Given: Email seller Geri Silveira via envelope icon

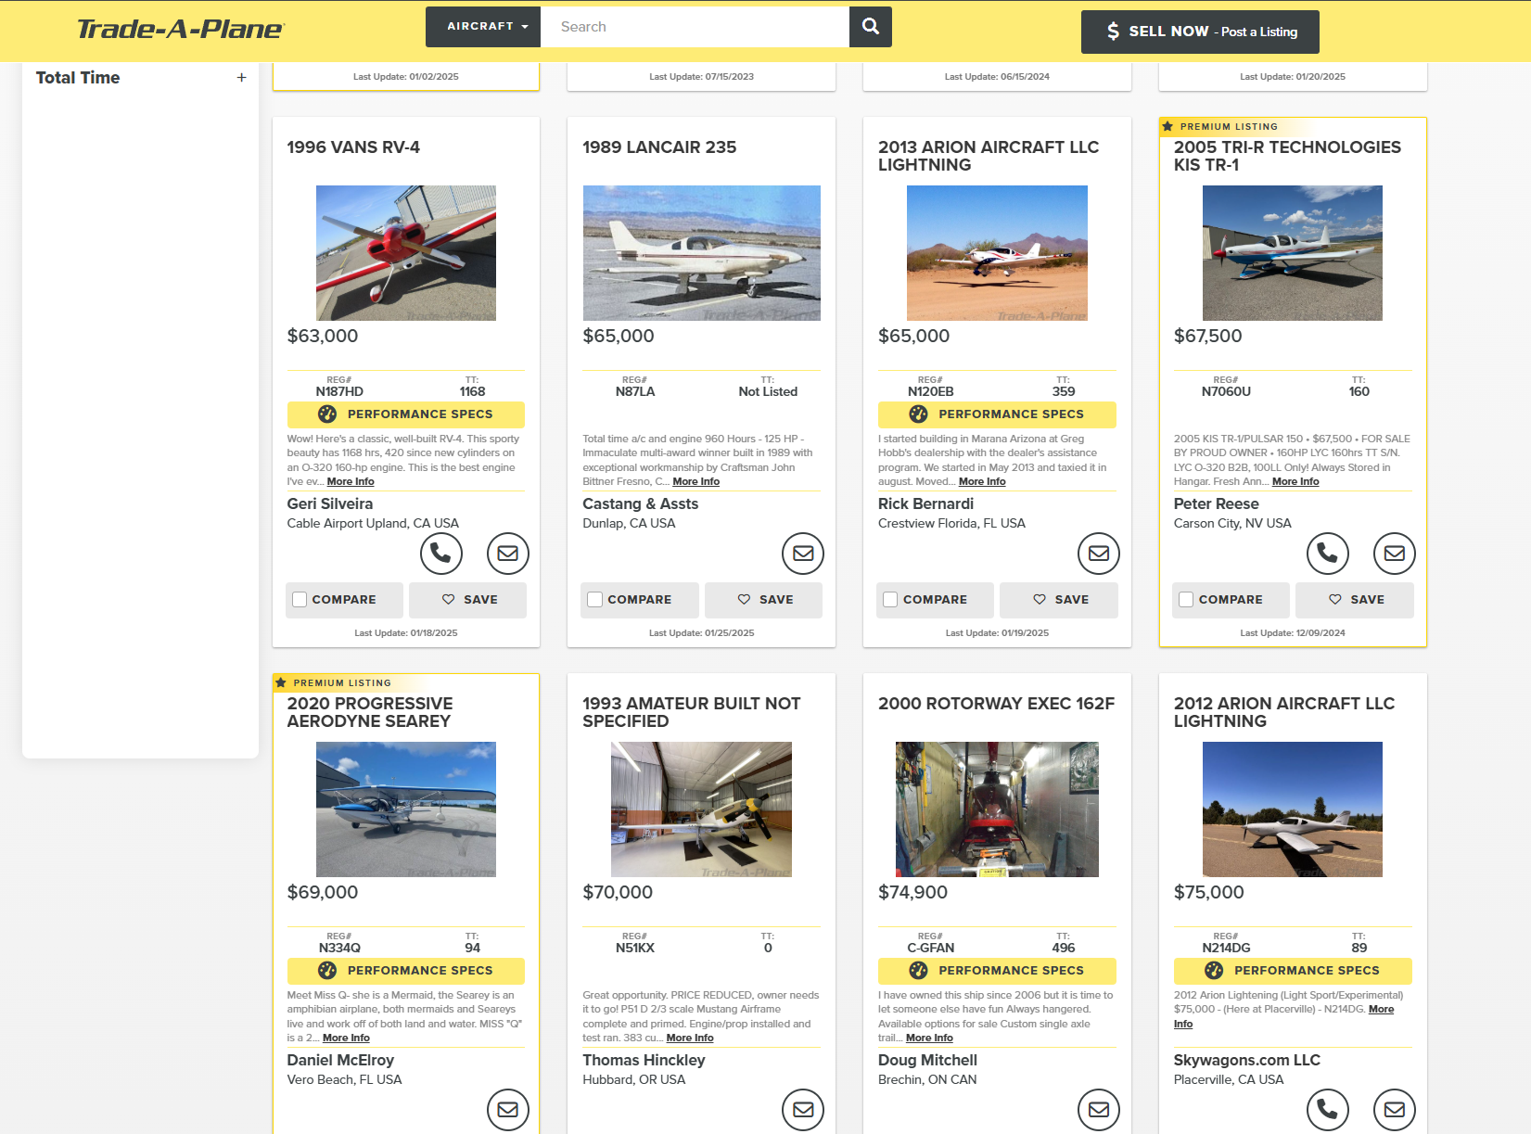Looking at the screenshot, I should tap(507, 554).
